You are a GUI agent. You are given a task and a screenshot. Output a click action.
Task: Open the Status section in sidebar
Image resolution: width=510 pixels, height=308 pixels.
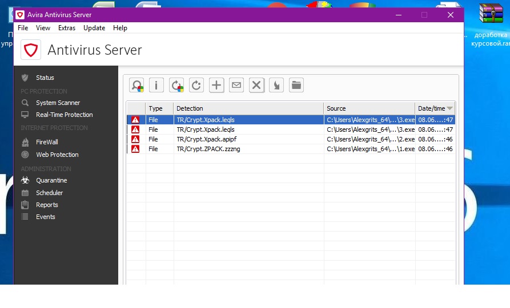click(x=45, y=78)
